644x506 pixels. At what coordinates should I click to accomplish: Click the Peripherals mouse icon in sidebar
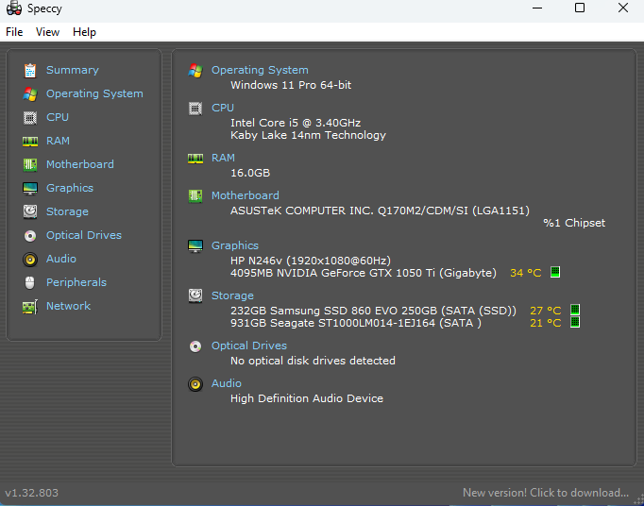point(30,282)
